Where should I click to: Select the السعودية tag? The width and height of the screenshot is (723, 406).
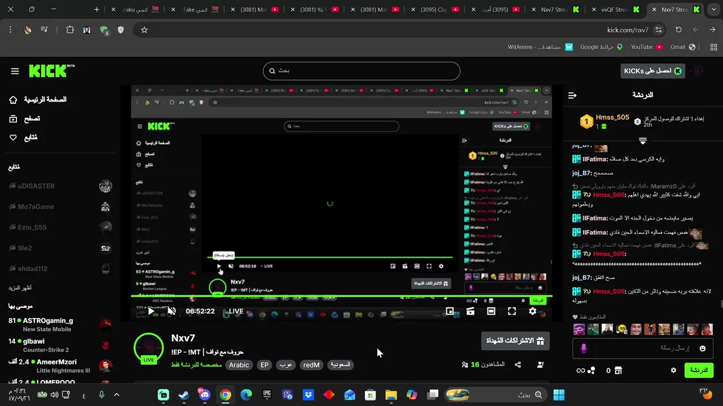[x=340, y=365]
